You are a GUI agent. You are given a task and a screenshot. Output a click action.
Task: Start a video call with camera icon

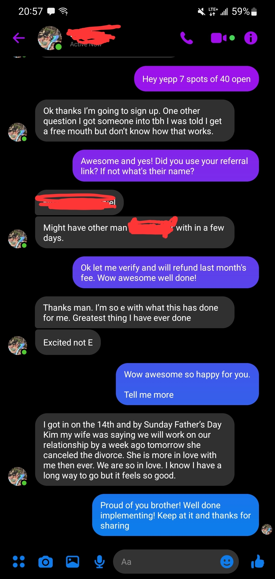click(219, 38)
